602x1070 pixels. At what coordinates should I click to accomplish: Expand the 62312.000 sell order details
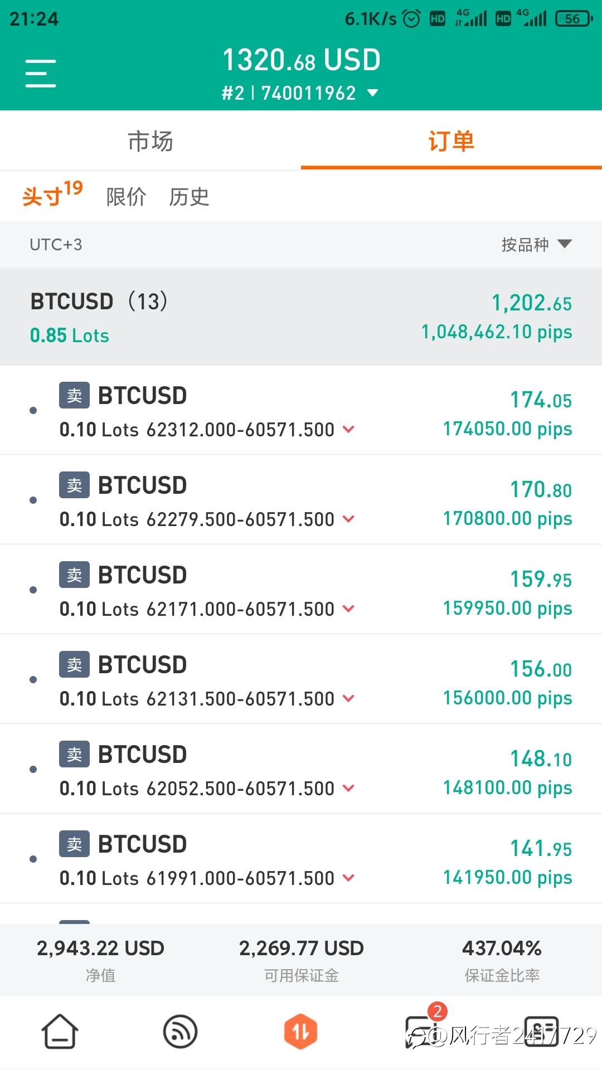tap(349, 429)
